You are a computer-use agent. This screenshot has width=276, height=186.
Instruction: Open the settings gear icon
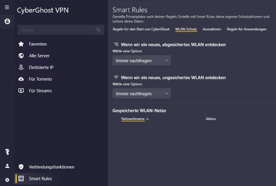[7, 180]
